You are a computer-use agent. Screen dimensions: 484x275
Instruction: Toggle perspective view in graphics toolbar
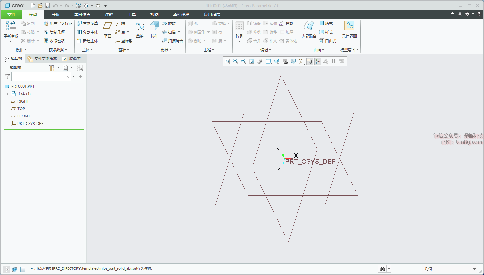pos(293,62)
